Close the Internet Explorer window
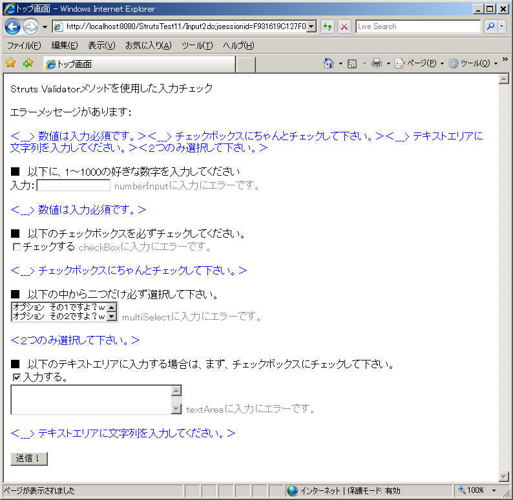 pos(503,9)
